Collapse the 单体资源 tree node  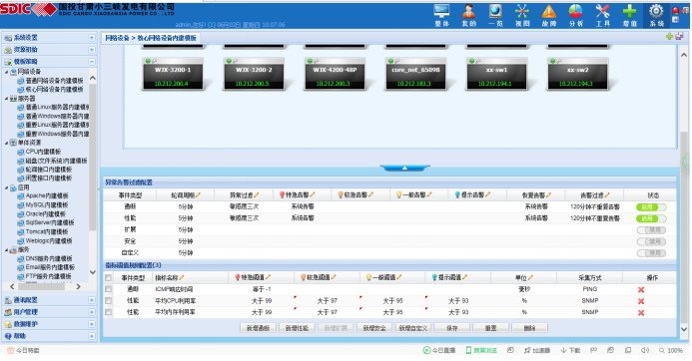pyautogui.click(x=7, y=143)
